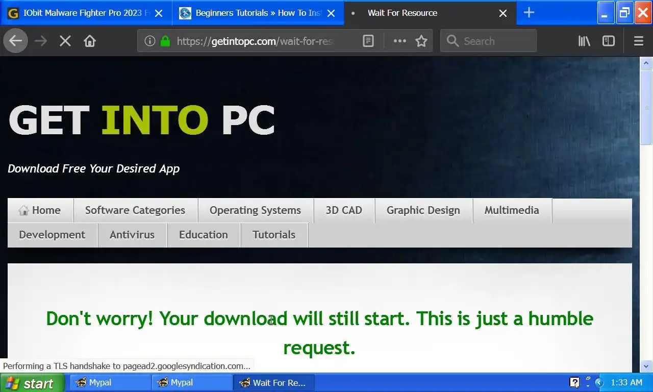Open the Development category
The image size is (653, 392).
pyautogui.click(x=52, y=235)
